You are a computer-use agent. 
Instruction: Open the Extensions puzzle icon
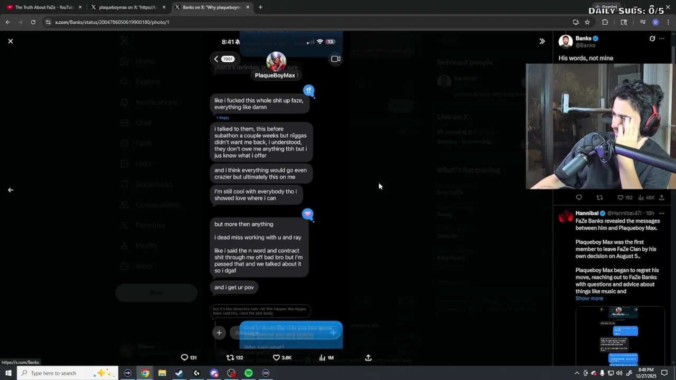[x=605, y=22]
